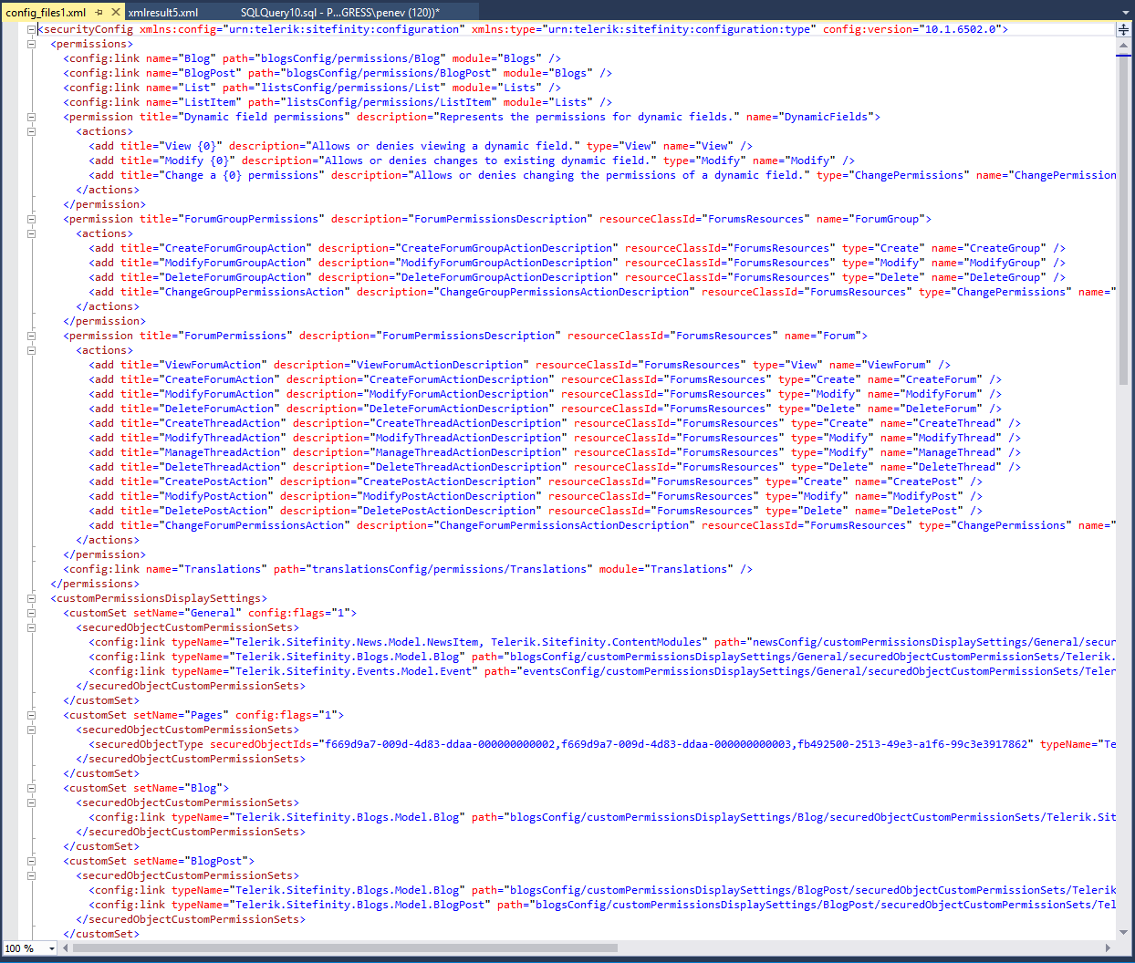Click the horizontal scrollbar left arrow

[x=65, y=948]
